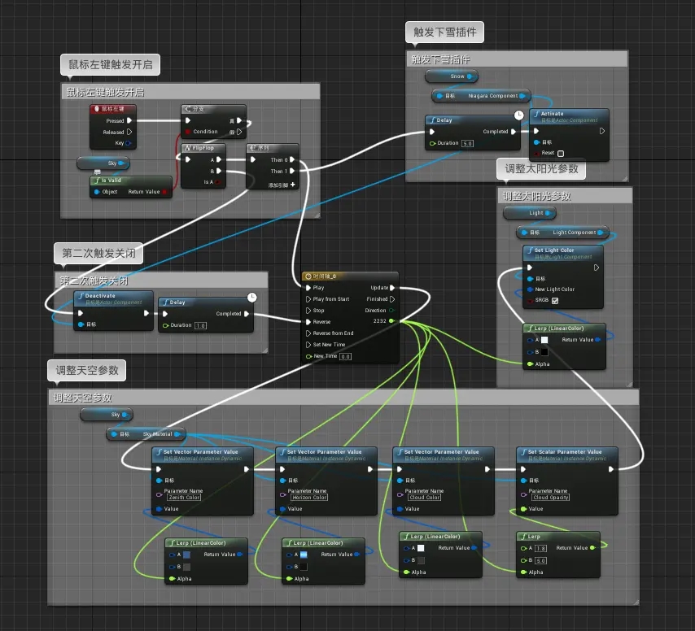Edit the Duration 5.0 field on the Delay node

pos(468,143)
